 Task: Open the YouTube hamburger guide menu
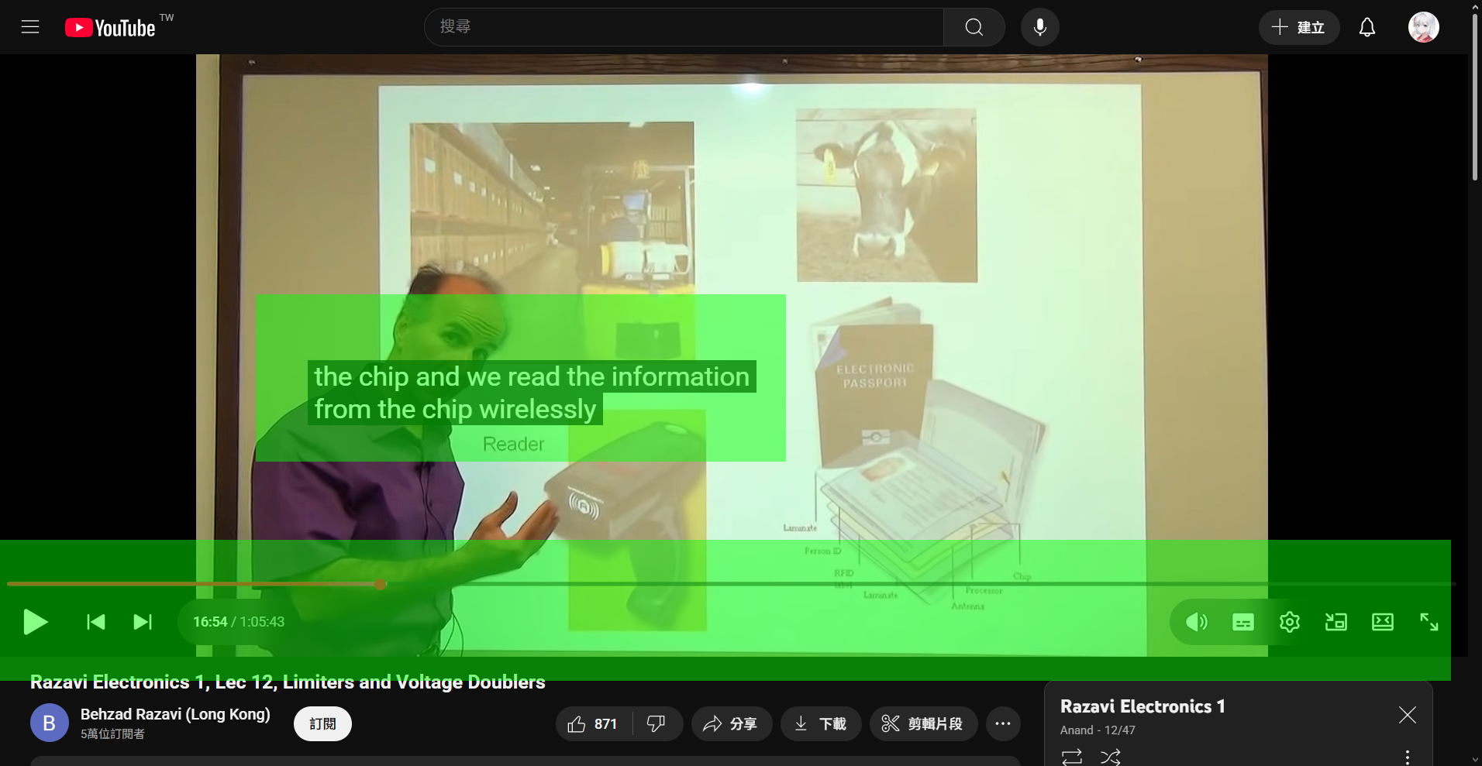[30, 27]
